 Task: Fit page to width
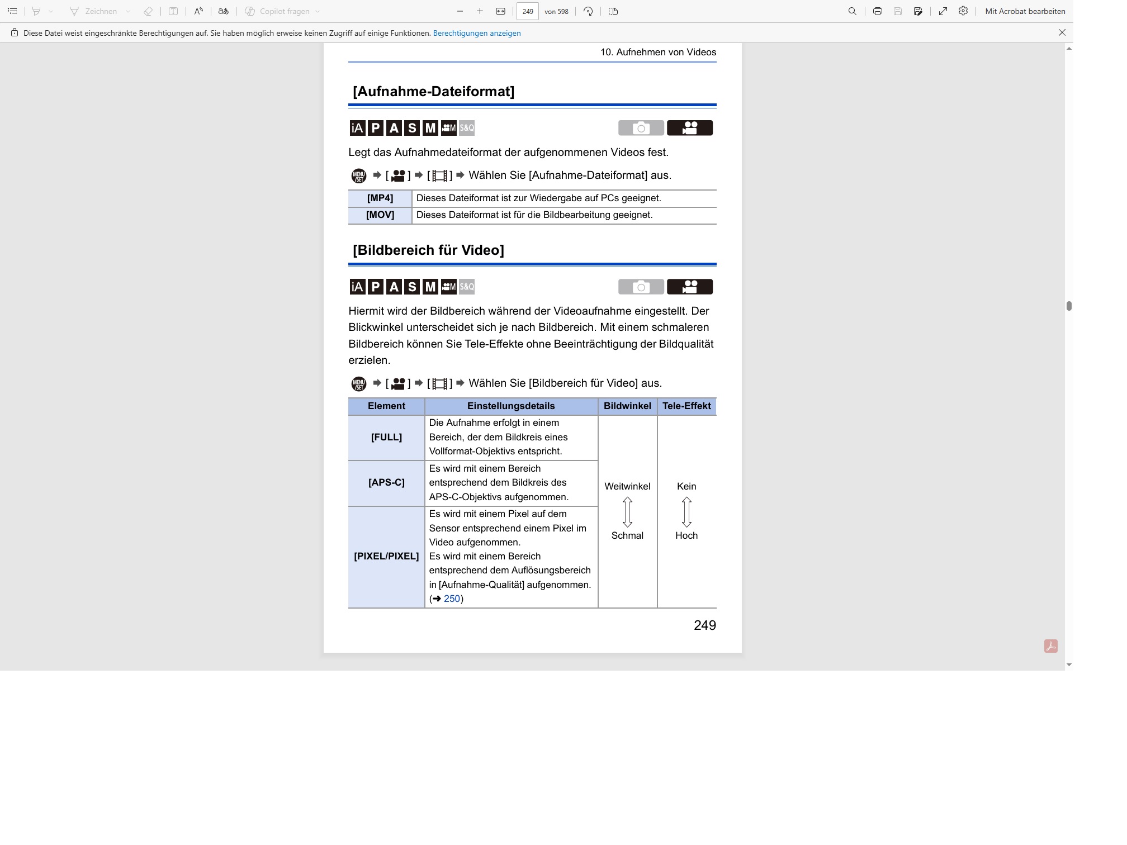pyautogui.click(x=501, y=11)
